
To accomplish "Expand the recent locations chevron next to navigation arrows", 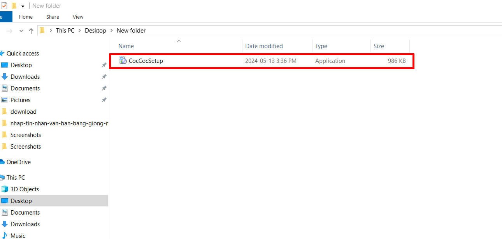I will tap(21, 31).
